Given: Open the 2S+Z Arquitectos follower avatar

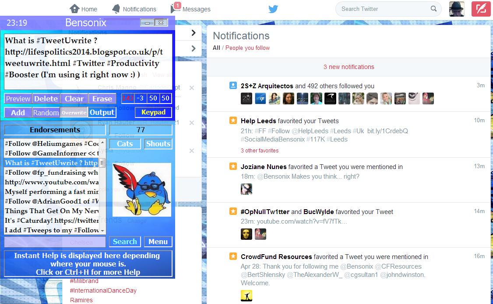Looking at the screenshot, I should click(246, 99).
